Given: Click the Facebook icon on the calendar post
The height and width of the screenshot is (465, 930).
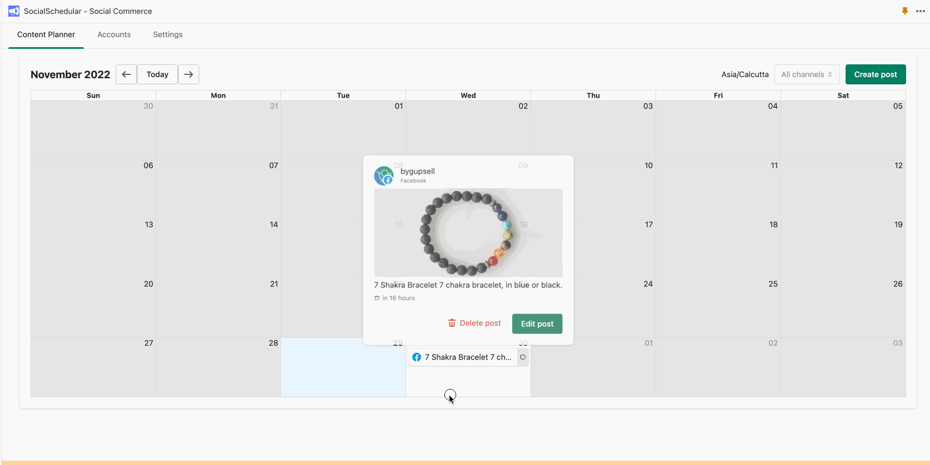Looking at the screenshot, I should (417, 357).
